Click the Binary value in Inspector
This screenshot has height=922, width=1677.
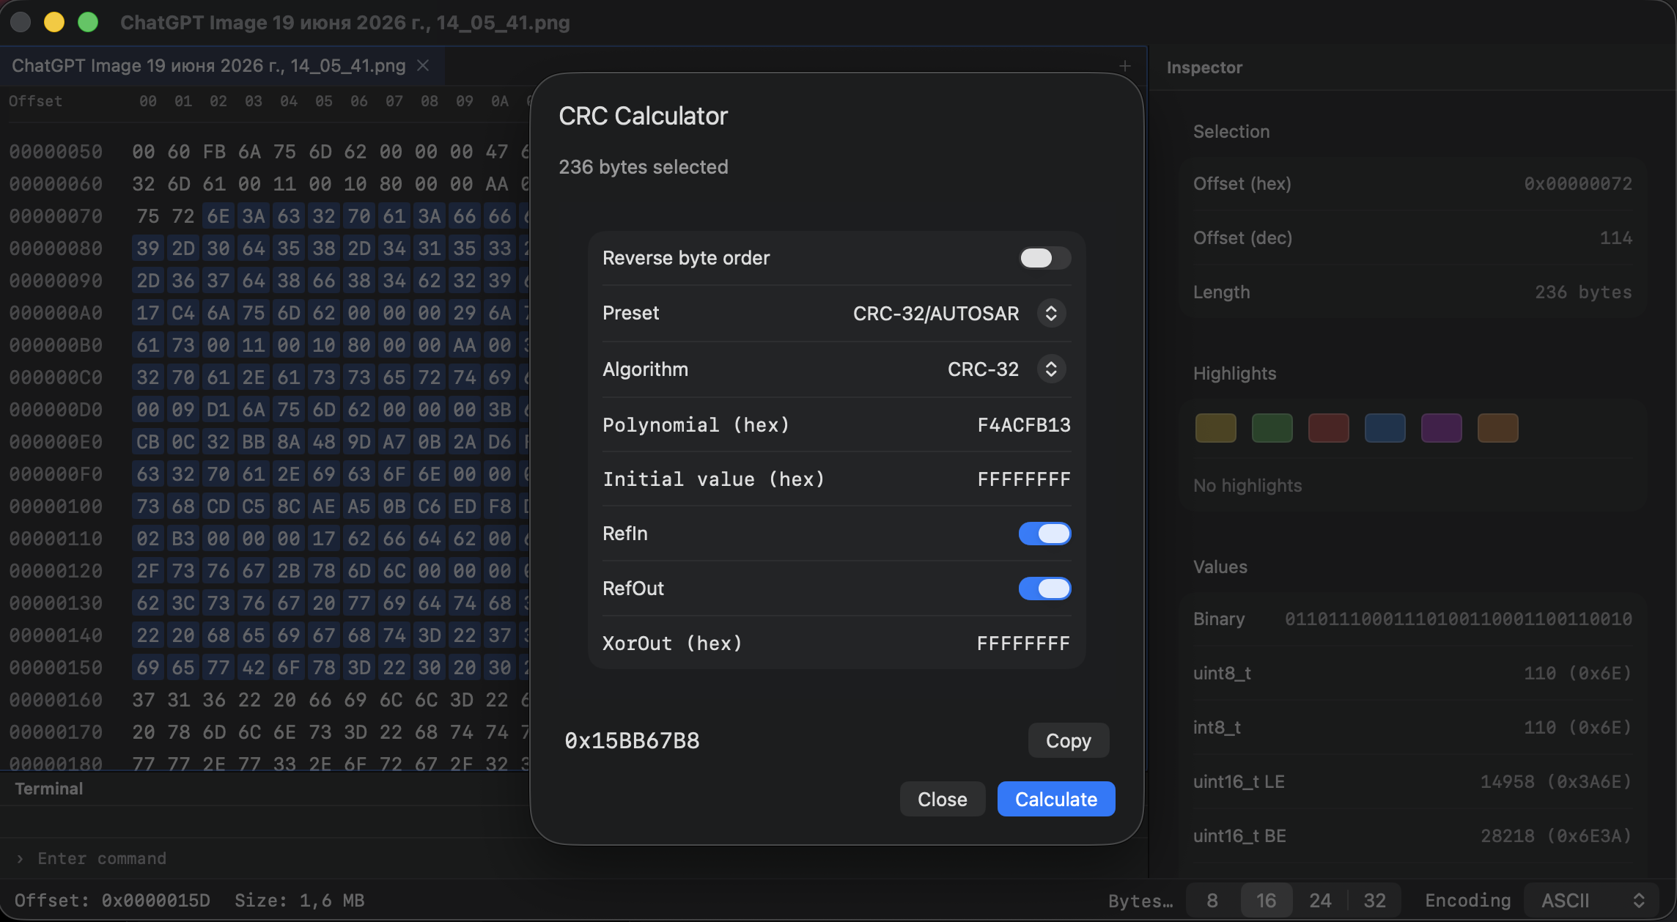click(1459, 619)
